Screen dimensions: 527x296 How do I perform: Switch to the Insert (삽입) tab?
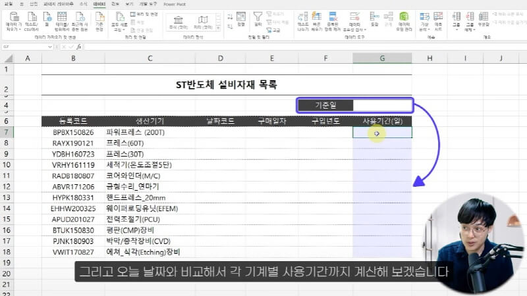click(x=34, y=4)
